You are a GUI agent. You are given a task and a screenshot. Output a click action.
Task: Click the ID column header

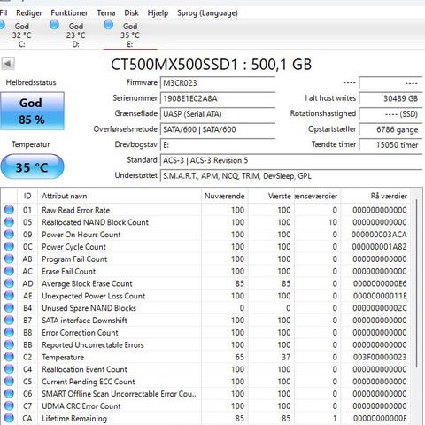(27, 196)
